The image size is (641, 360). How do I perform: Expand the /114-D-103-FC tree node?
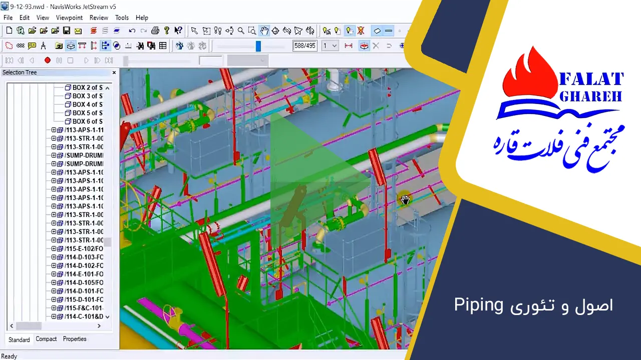point(54,257)
